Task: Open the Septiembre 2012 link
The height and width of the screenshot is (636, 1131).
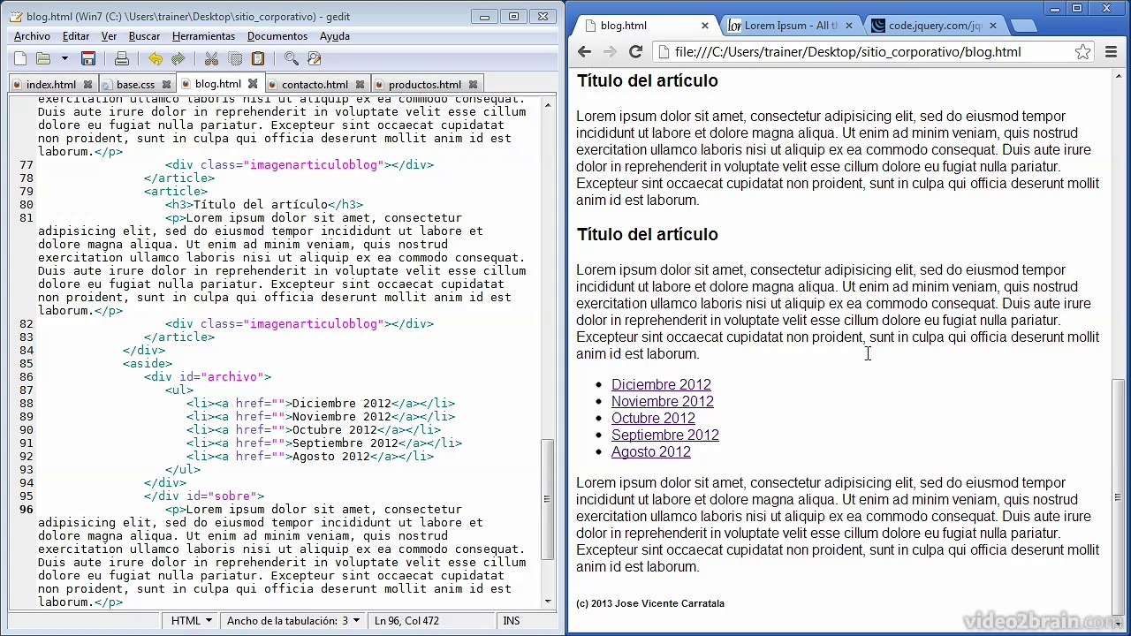Action: (665, 435)
